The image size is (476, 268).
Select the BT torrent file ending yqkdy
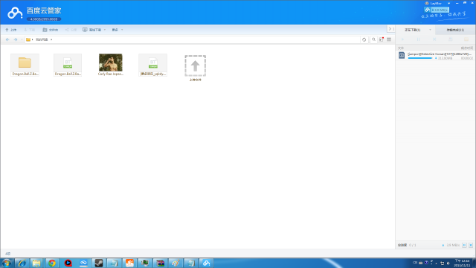(x=153, y=65)
